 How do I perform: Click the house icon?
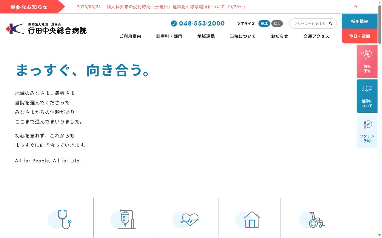point(248,220)
